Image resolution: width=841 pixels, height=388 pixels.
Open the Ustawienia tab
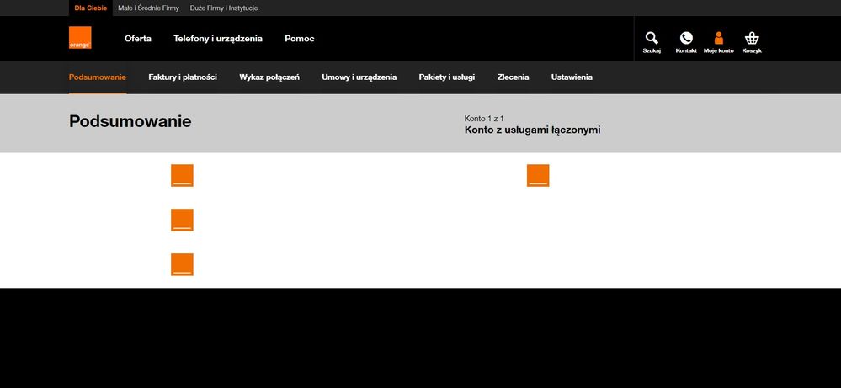click(572, 77)
